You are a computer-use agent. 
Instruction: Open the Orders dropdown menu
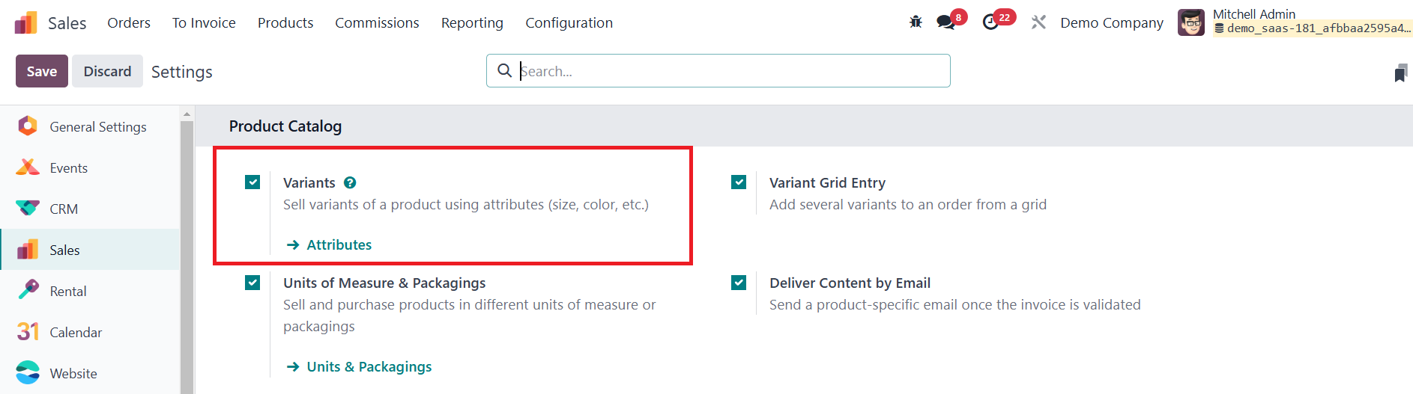tap(129, 23)
